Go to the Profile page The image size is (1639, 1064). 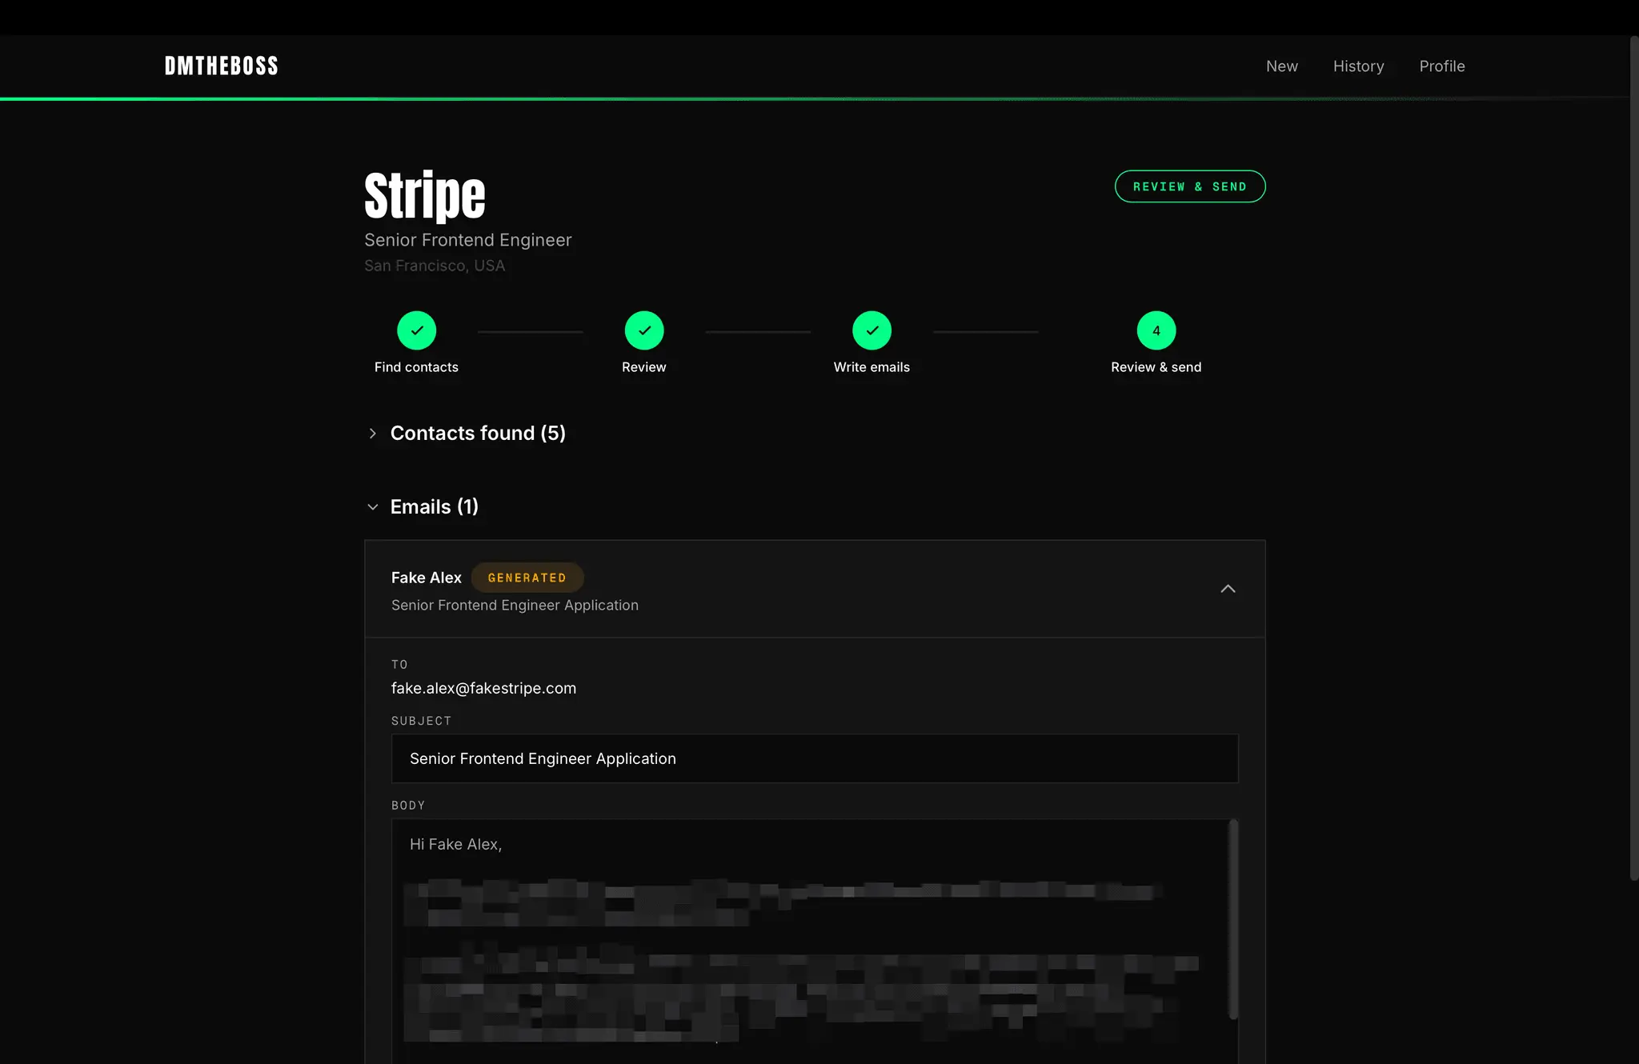pos(1441,66)
